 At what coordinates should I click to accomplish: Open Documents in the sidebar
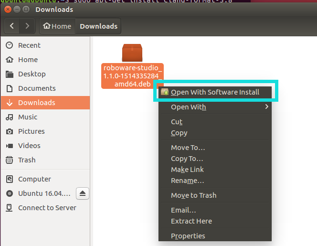(x=45, y=88)
